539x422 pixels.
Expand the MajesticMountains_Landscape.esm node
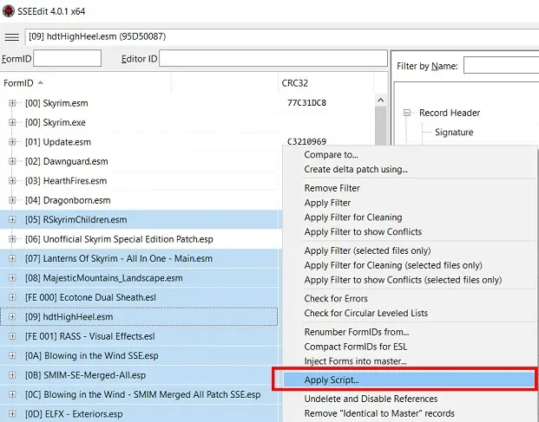pyautogui.click(x=12, y=278)
